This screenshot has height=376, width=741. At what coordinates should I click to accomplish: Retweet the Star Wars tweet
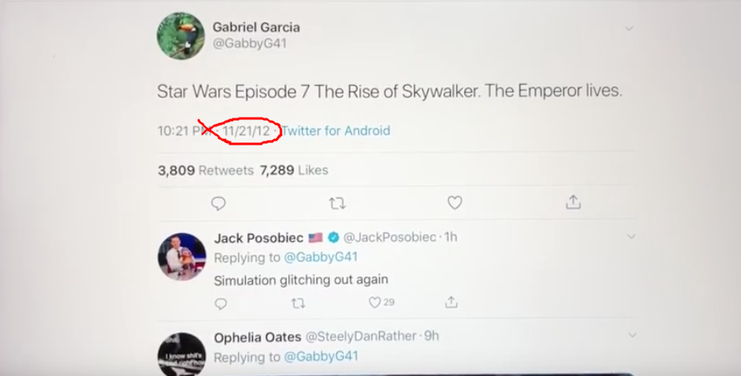click(x=337, y=204)
